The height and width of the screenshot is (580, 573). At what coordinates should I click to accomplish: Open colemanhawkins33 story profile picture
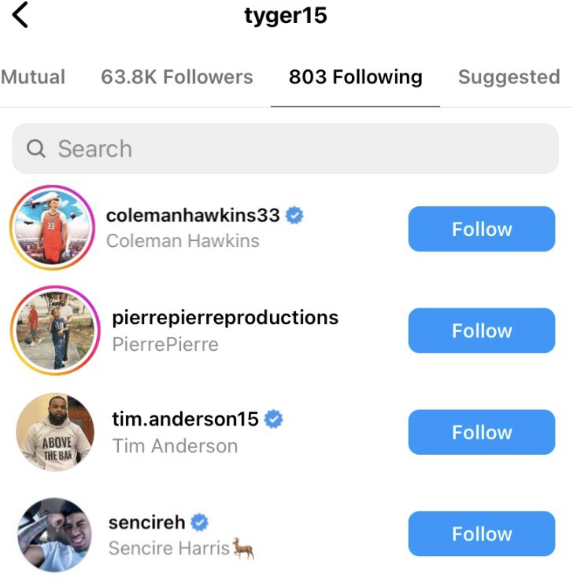pos(53,228)
